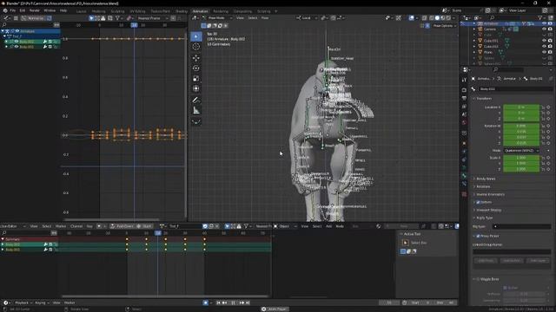
Task: Jump to the start frame playback button
Action: coord(218,302)
